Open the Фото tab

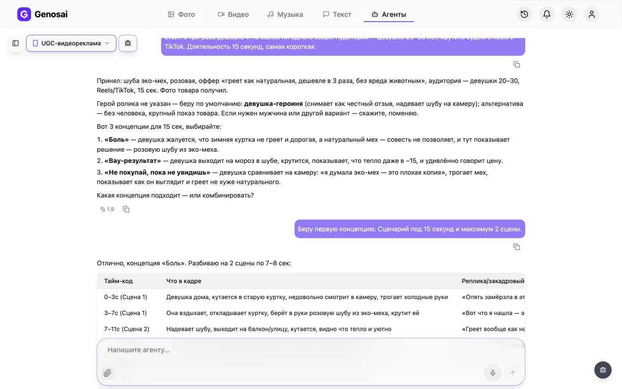181,15
